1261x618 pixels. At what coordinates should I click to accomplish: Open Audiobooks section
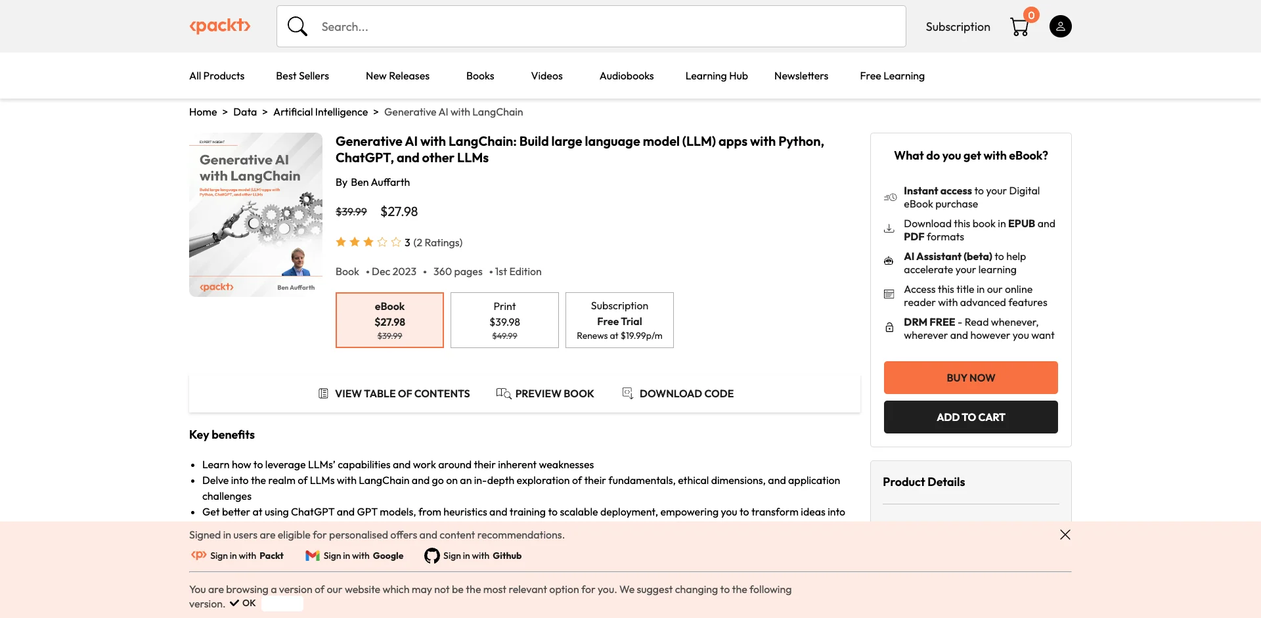(627, 76)
